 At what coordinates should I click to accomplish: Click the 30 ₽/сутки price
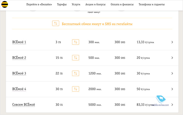(x=143, y=73)
